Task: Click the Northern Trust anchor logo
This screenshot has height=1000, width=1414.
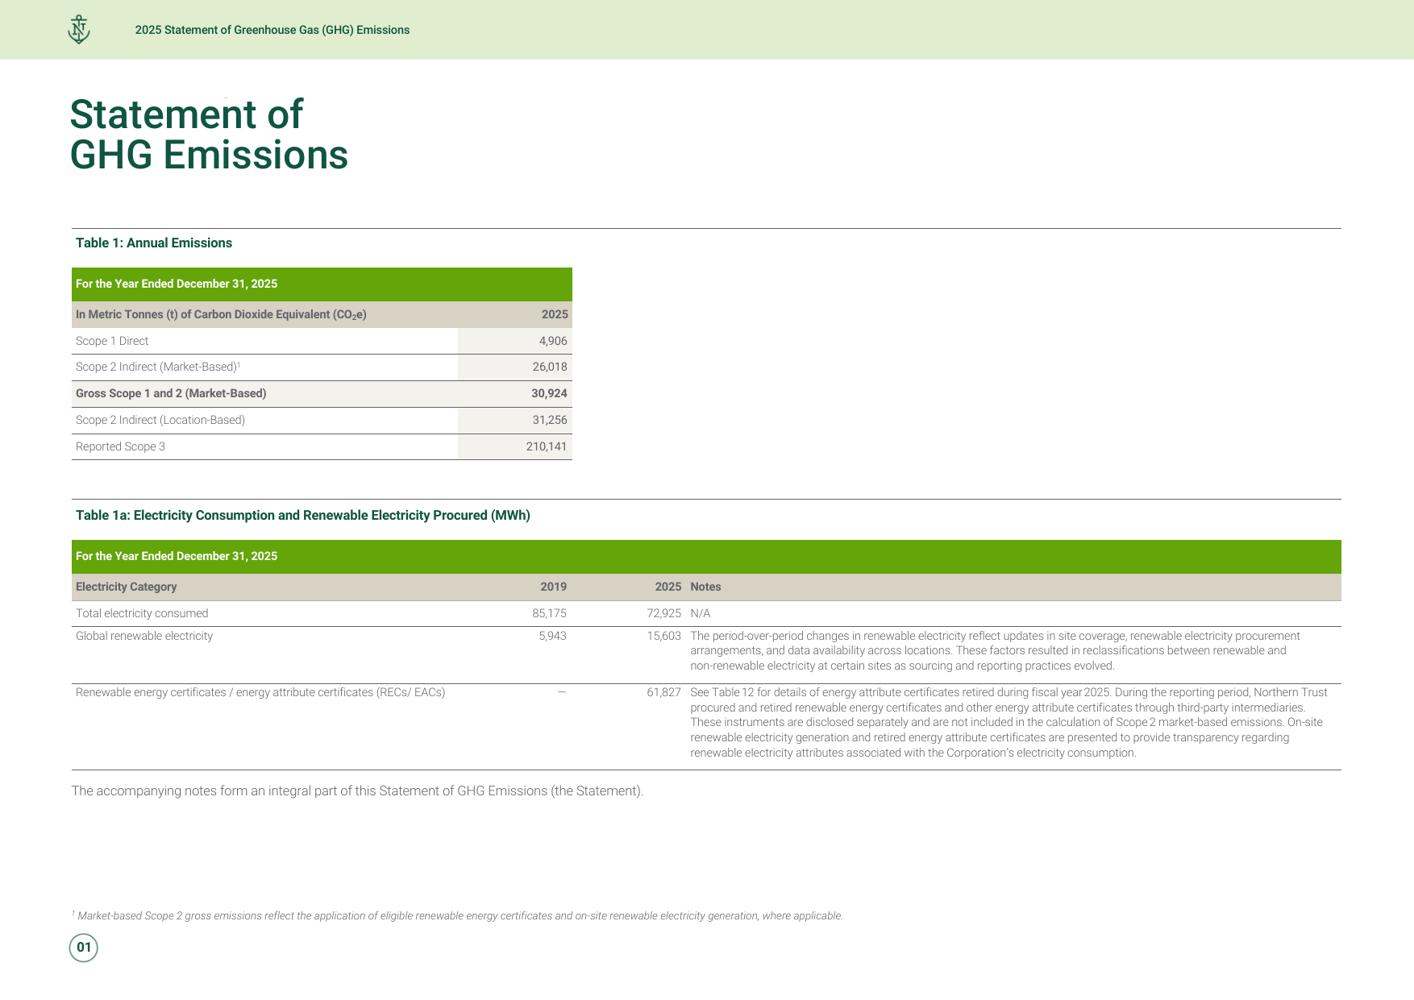Action: click(x=78, y=30)
